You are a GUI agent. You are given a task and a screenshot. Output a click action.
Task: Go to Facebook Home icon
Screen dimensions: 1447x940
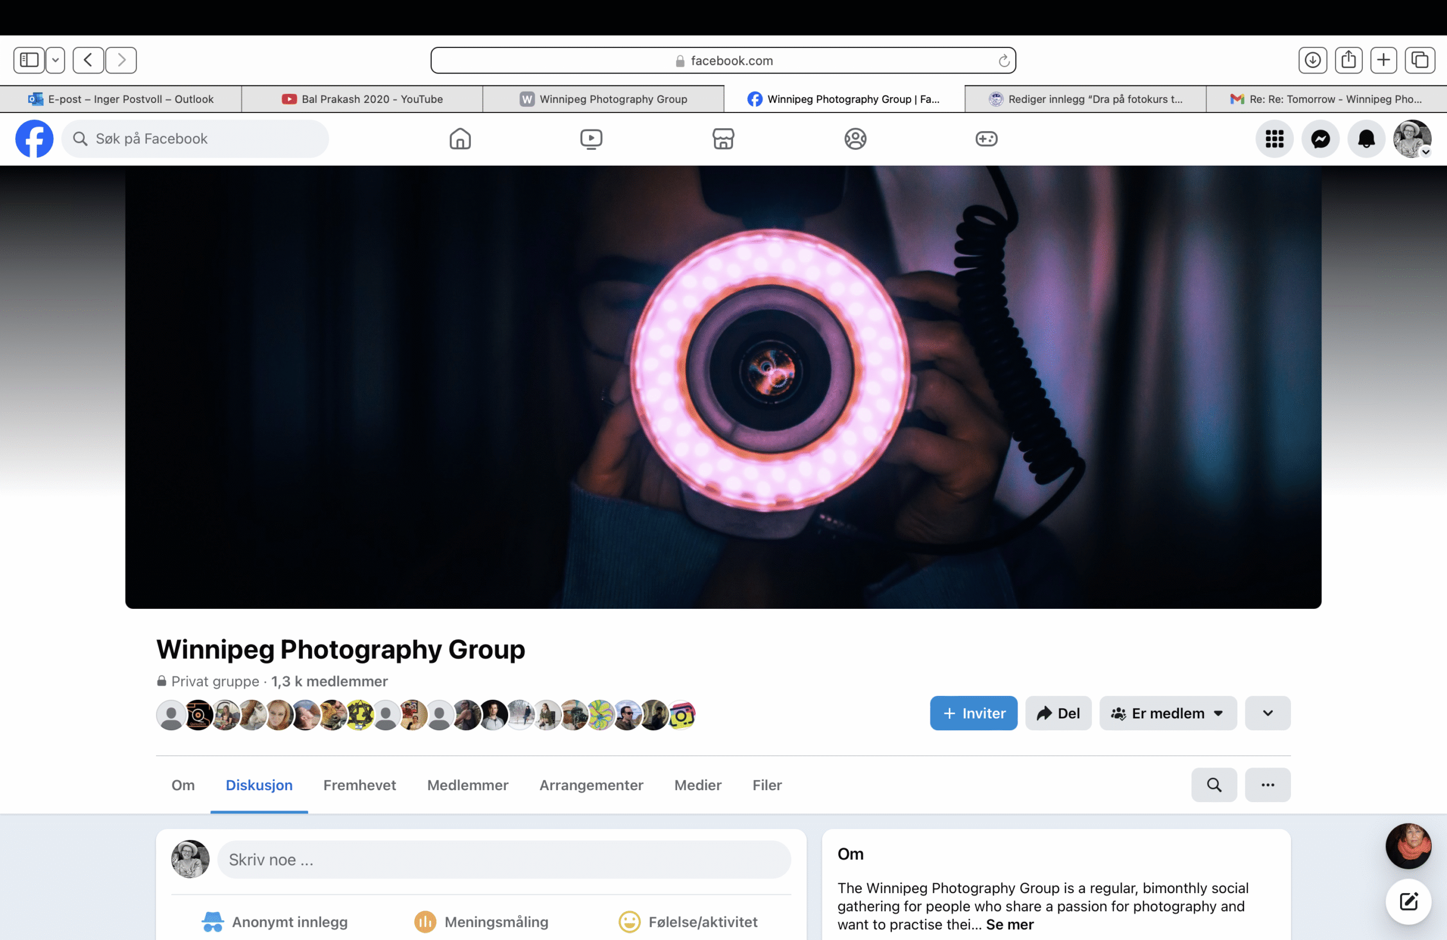(460, 138)
